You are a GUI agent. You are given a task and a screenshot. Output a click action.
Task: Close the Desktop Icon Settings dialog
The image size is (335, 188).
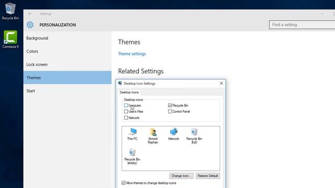pos(221,84)
